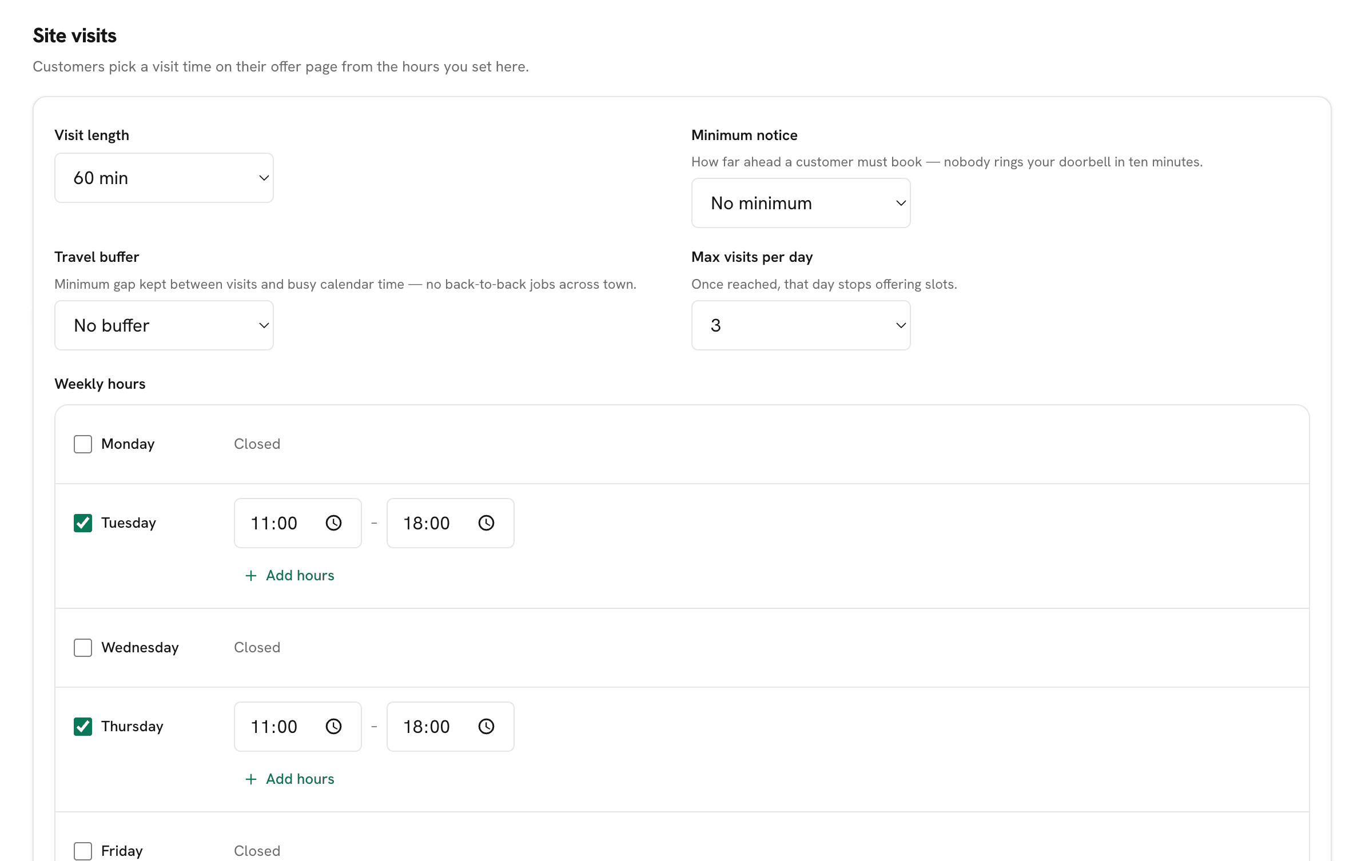The height and width of the screenshot is (861, 1361).
Task: Click the Weekly hours heading
Action: pos(100,384)
